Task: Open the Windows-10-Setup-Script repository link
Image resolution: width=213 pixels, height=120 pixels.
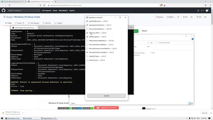Action: pos(27,17)
